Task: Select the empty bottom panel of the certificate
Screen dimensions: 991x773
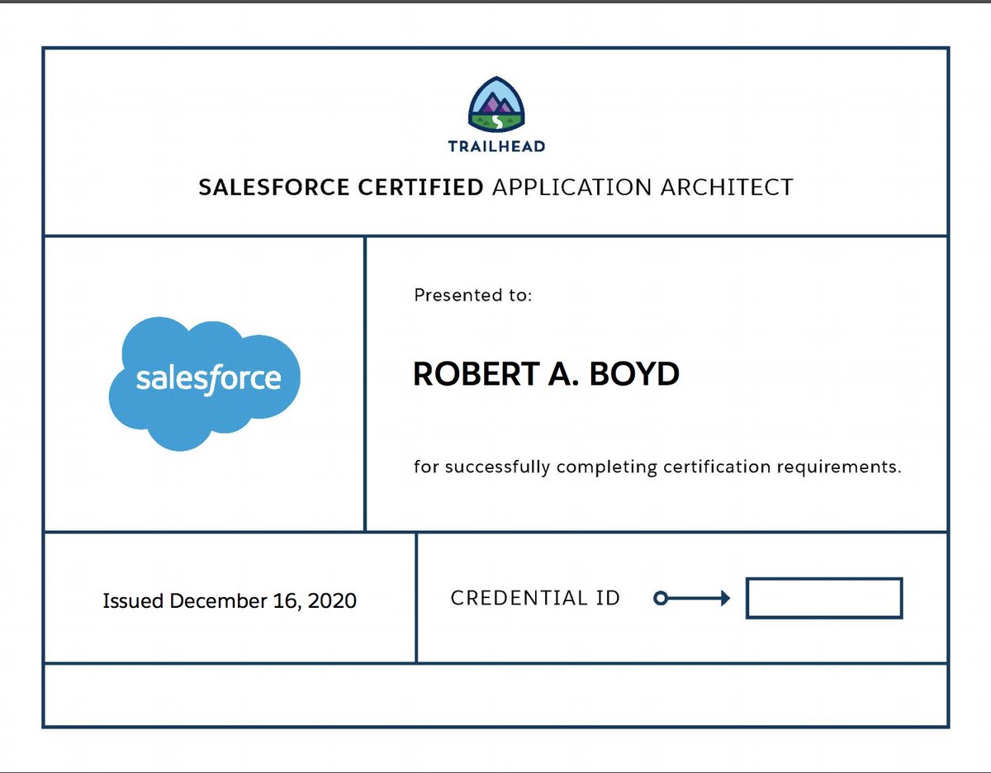Action: (x=495, y=696)
